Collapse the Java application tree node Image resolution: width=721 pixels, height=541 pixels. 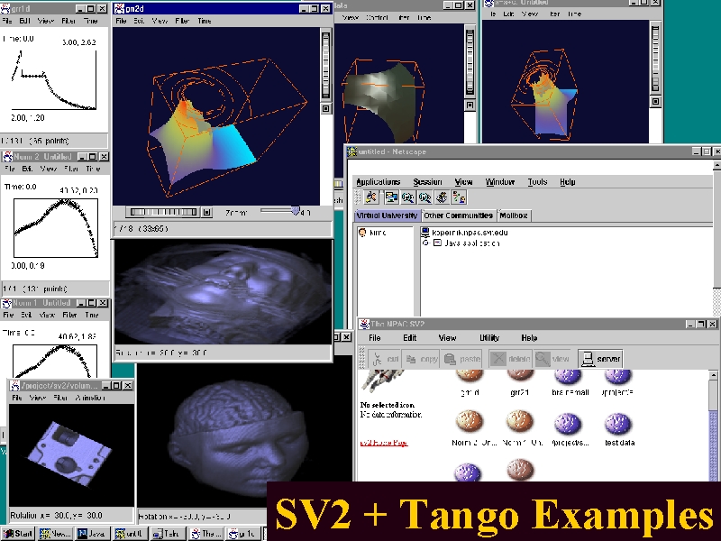coord(425,243)
